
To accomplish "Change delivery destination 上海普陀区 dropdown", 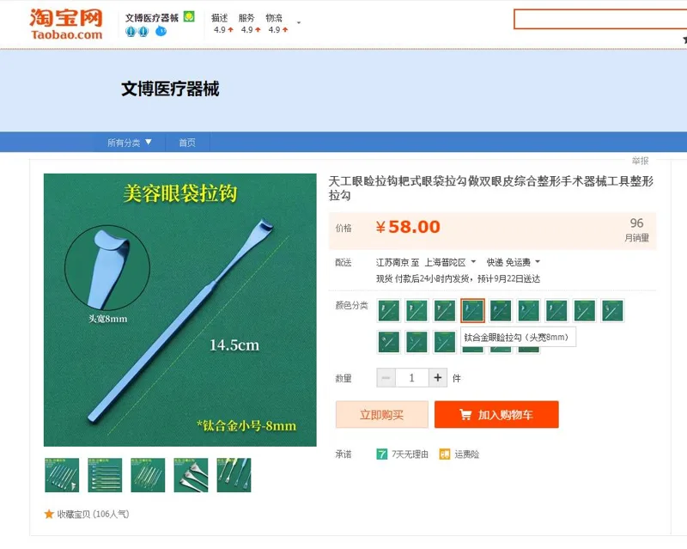I will 450,262.
